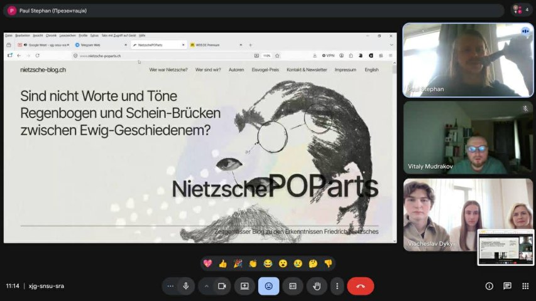Open Kontakt & Newsletter link

point(307,70)
